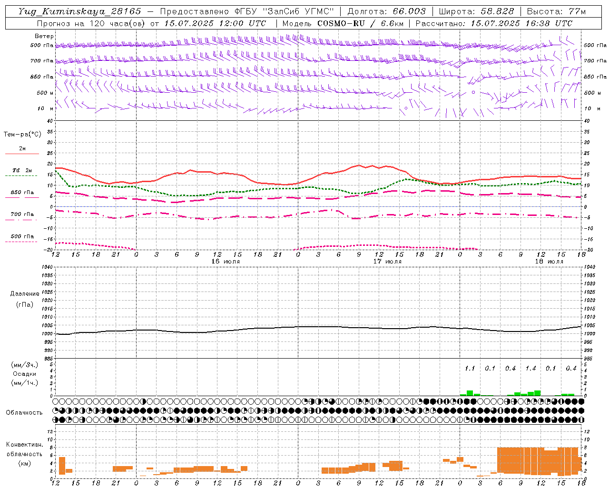This screenshot has width=609, height=487.
Task: Click the "(мм/3ч.)" precipitation unit label
Action: click(25, 365)
